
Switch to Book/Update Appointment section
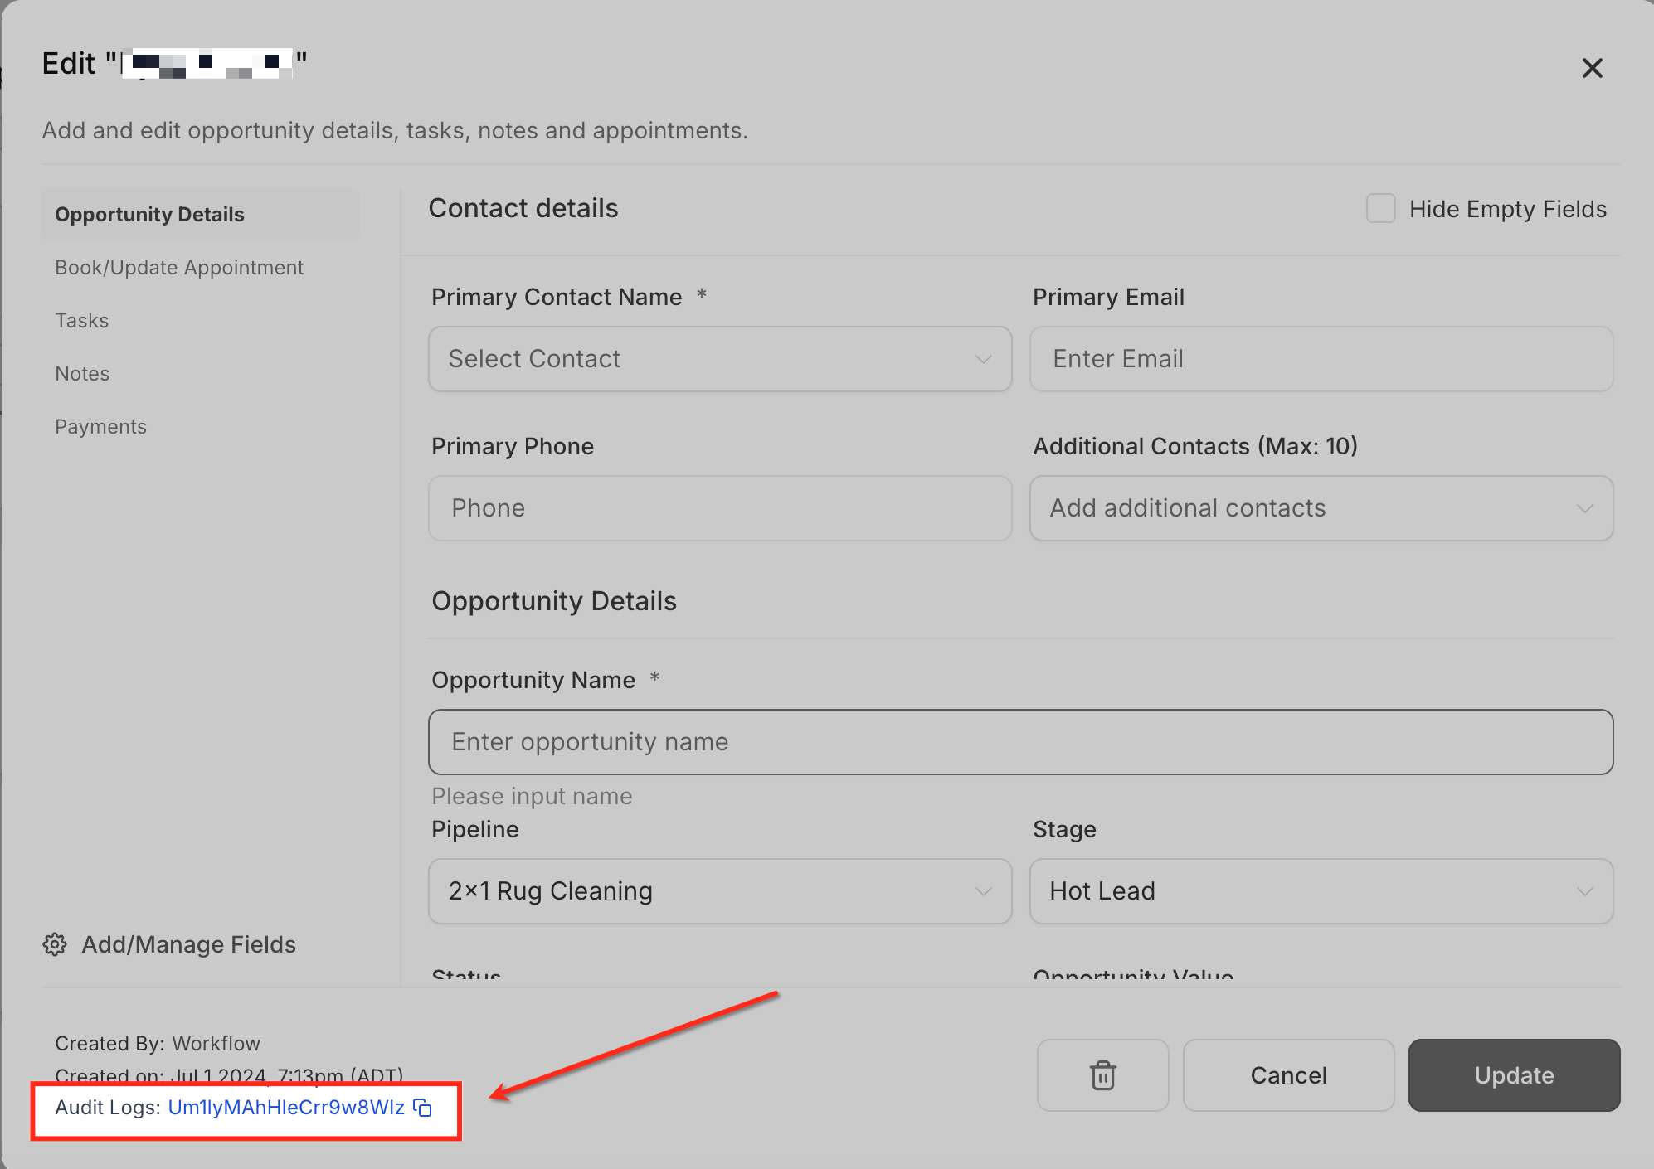(x=179, y=268)
